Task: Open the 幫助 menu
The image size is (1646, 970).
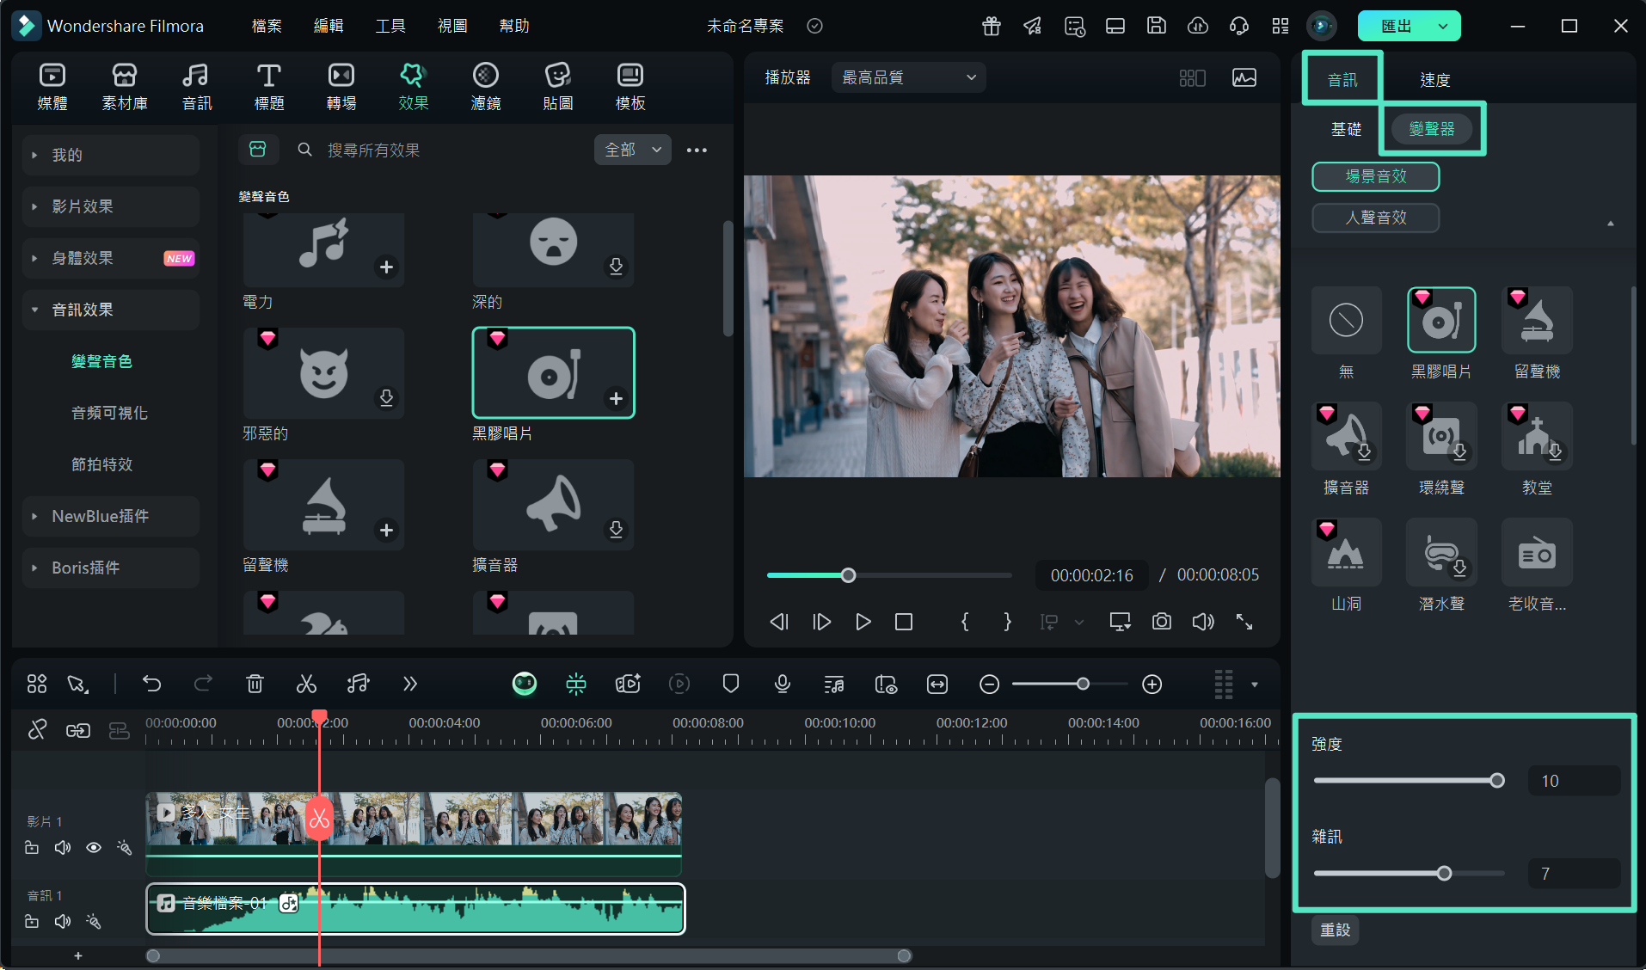Action: click(x=514, y=26)
